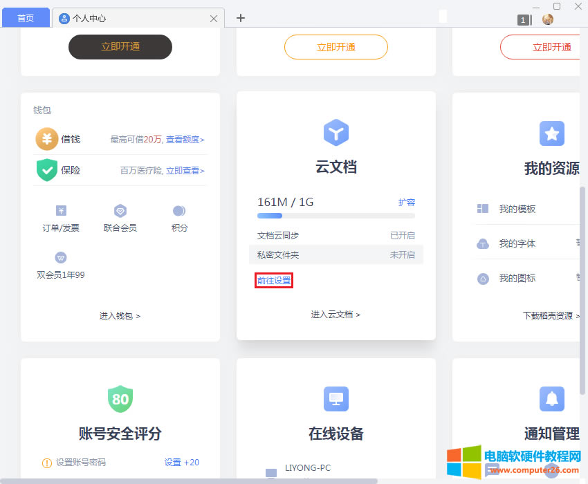
Task: Open the 联合会员 diamond icon
Action: point(120,211)
